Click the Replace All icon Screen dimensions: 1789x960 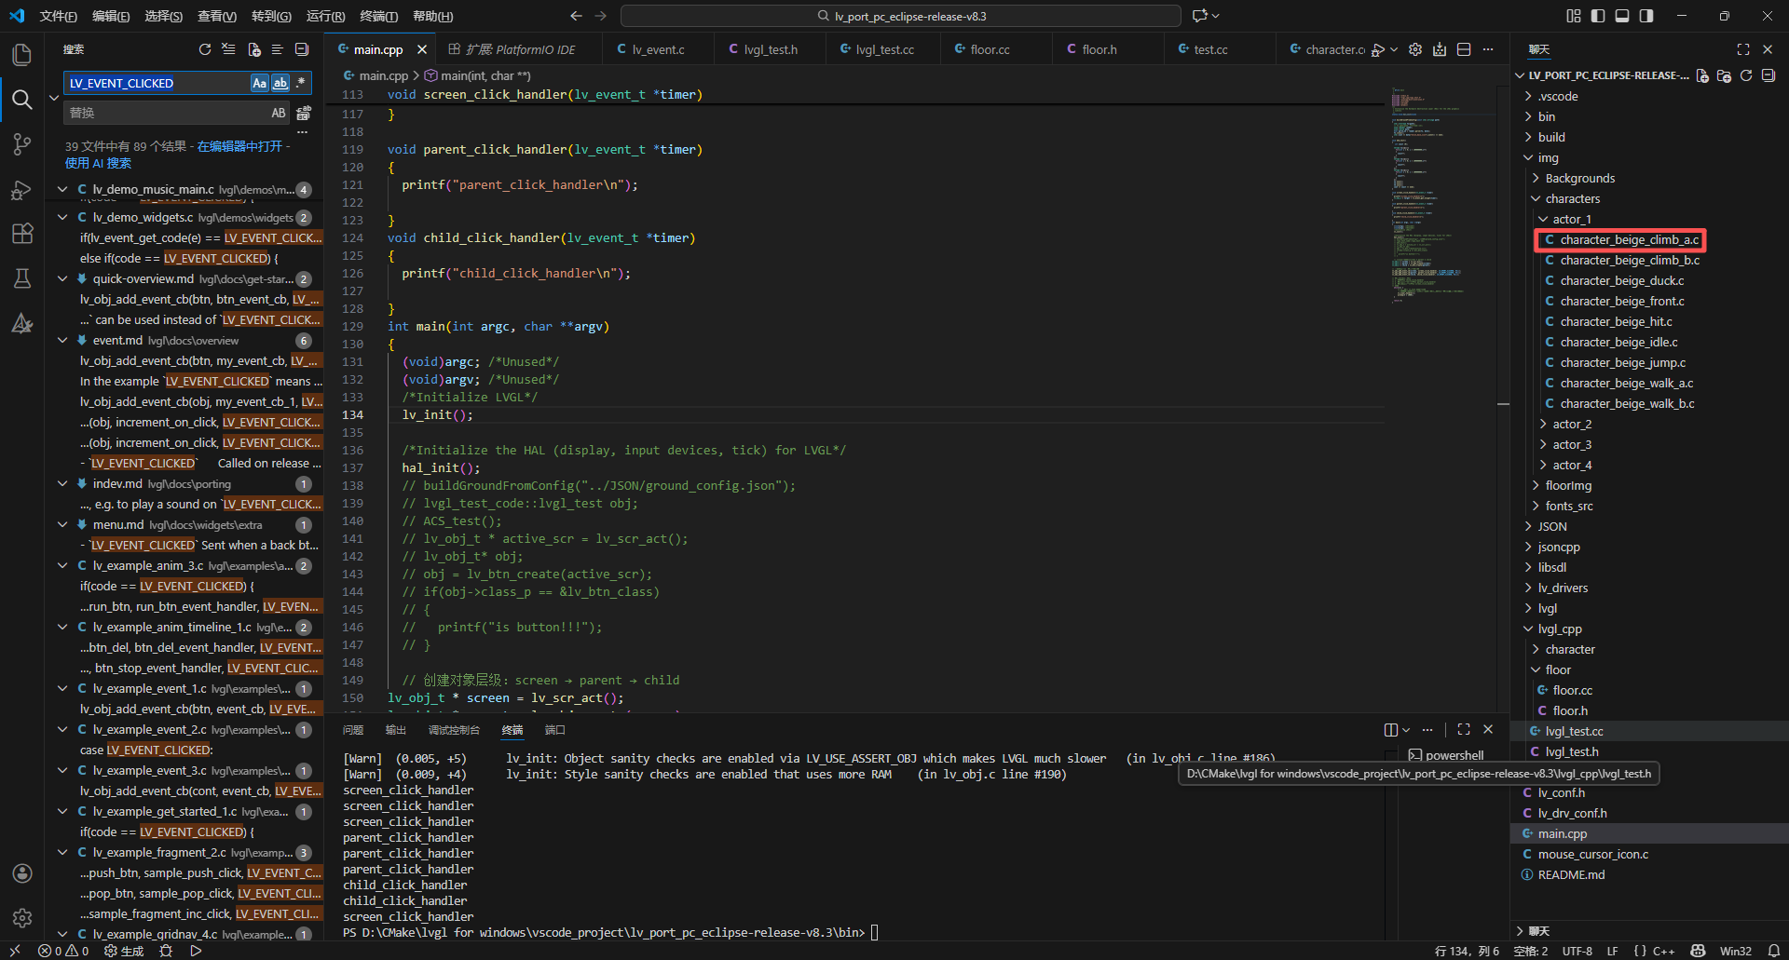coord(304,113)
